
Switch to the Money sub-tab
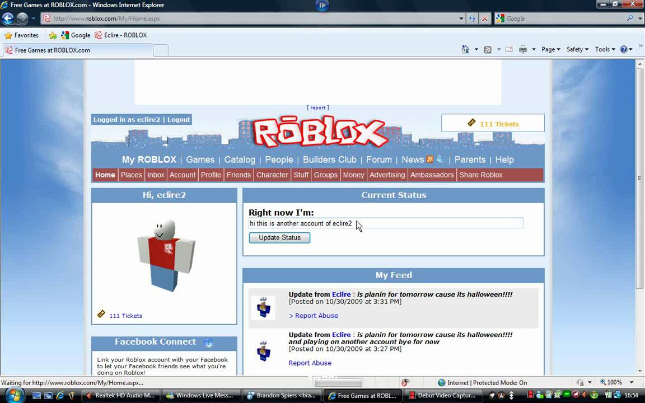(x=353, y=175)
